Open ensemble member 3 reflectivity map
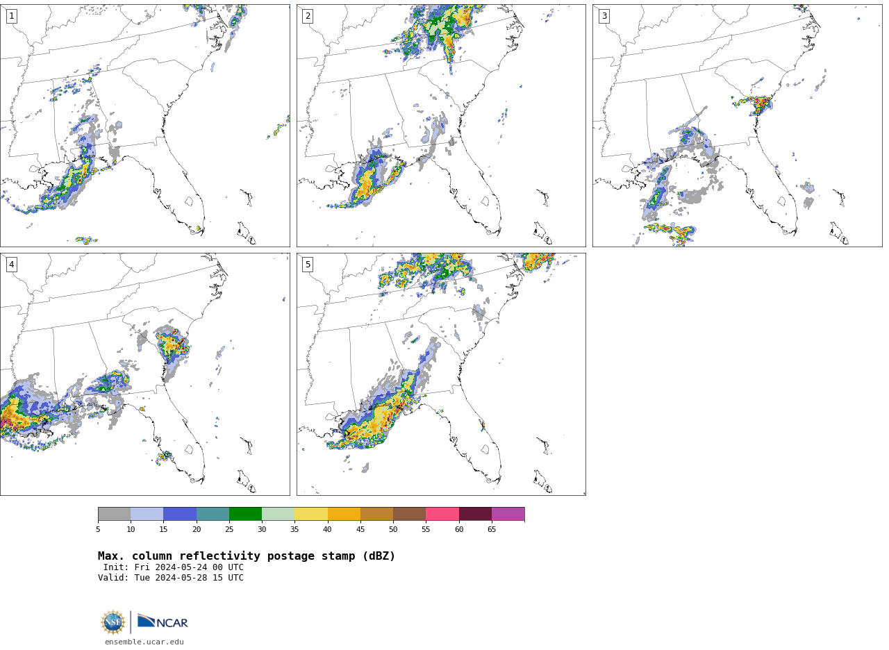The width and height of the screenshot is (889, 650). (x=737, y=126)
